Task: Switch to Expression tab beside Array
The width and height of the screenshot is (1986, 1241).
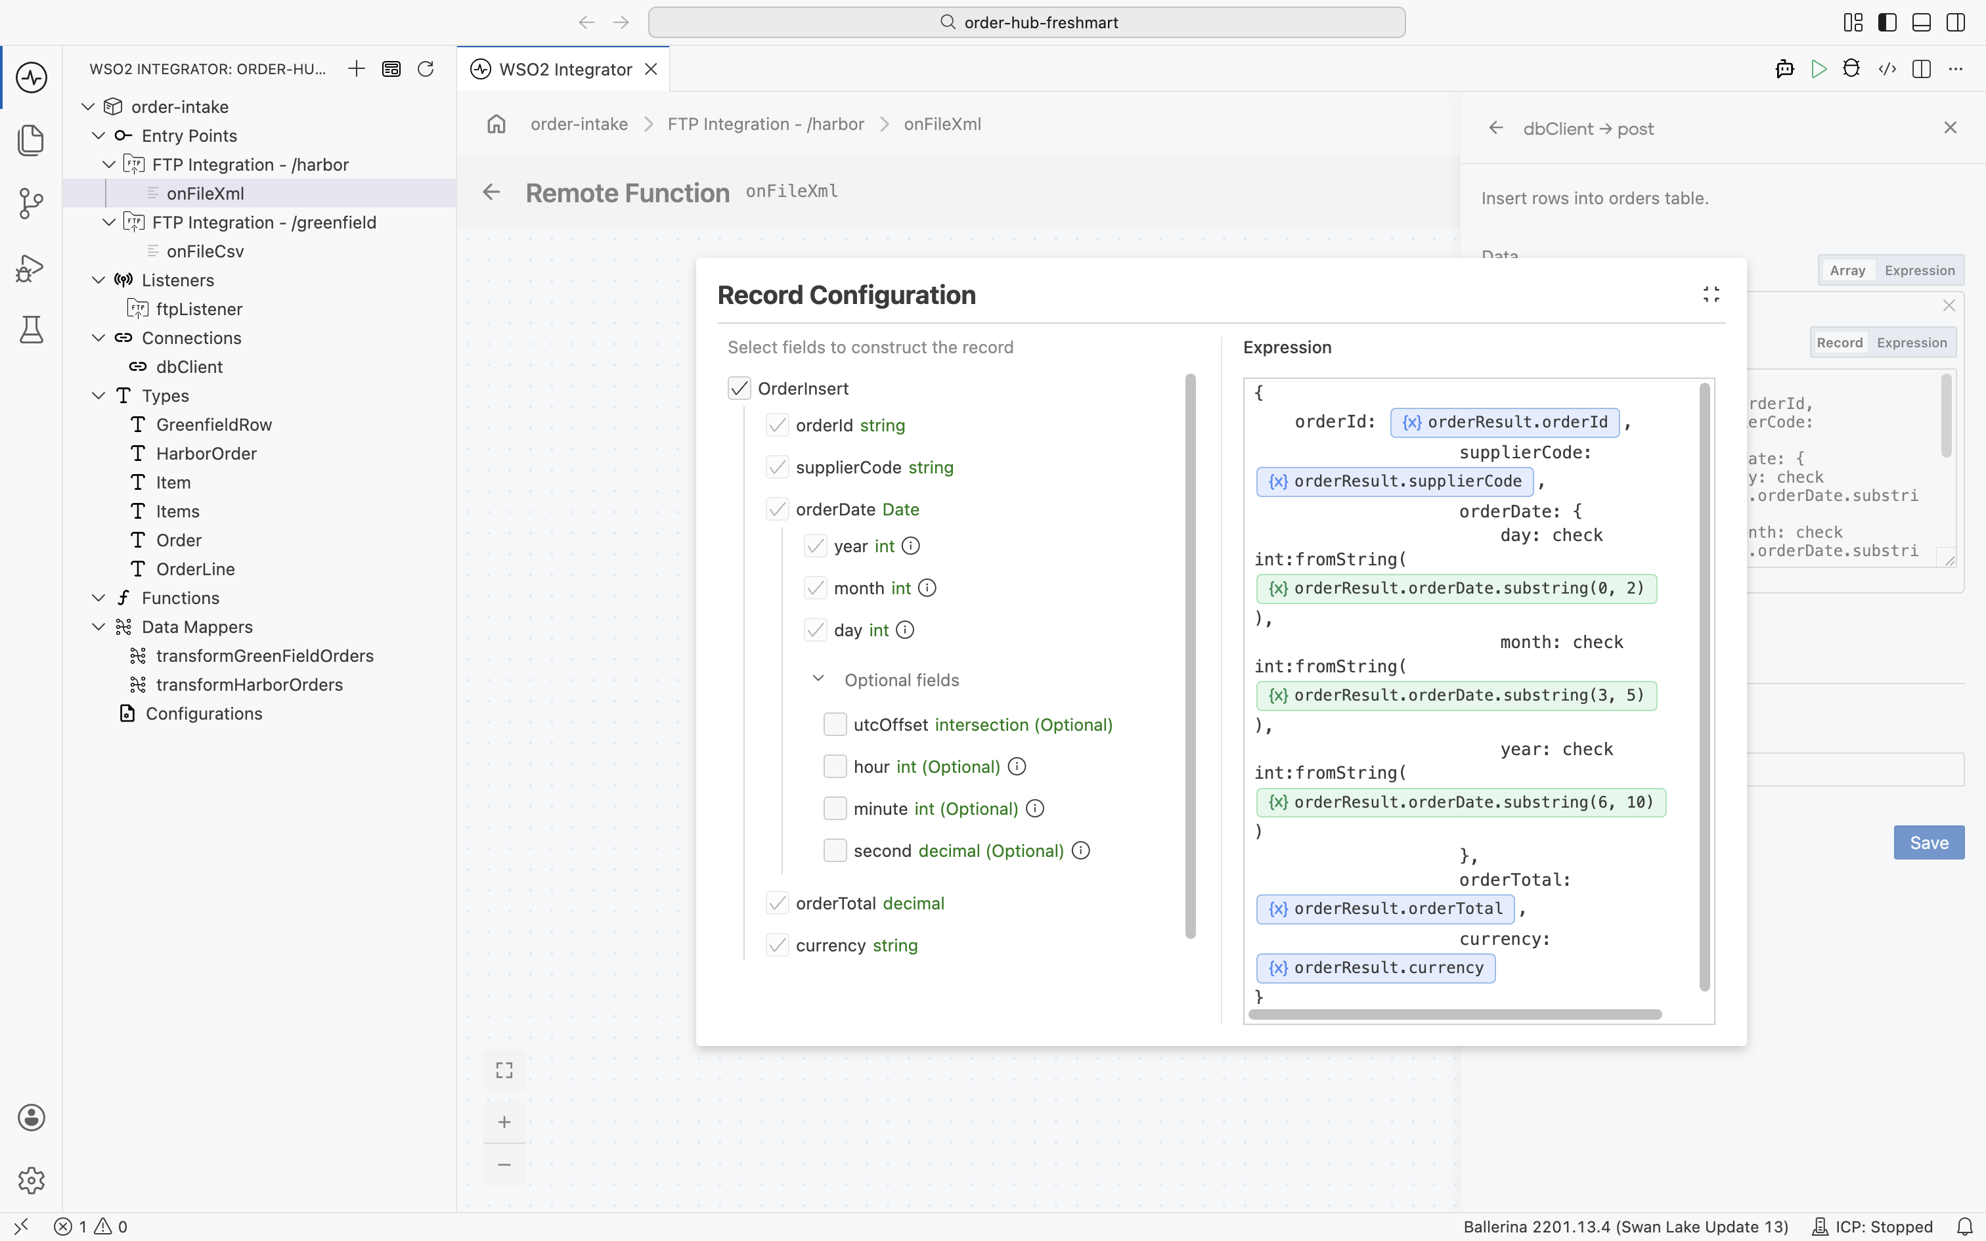Action: coord(1920,270)
